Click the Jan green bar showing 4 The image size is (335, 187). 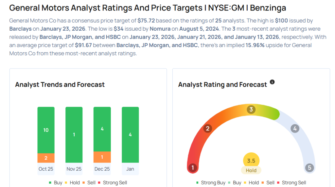pyautogui.click(x=130, y=134)
